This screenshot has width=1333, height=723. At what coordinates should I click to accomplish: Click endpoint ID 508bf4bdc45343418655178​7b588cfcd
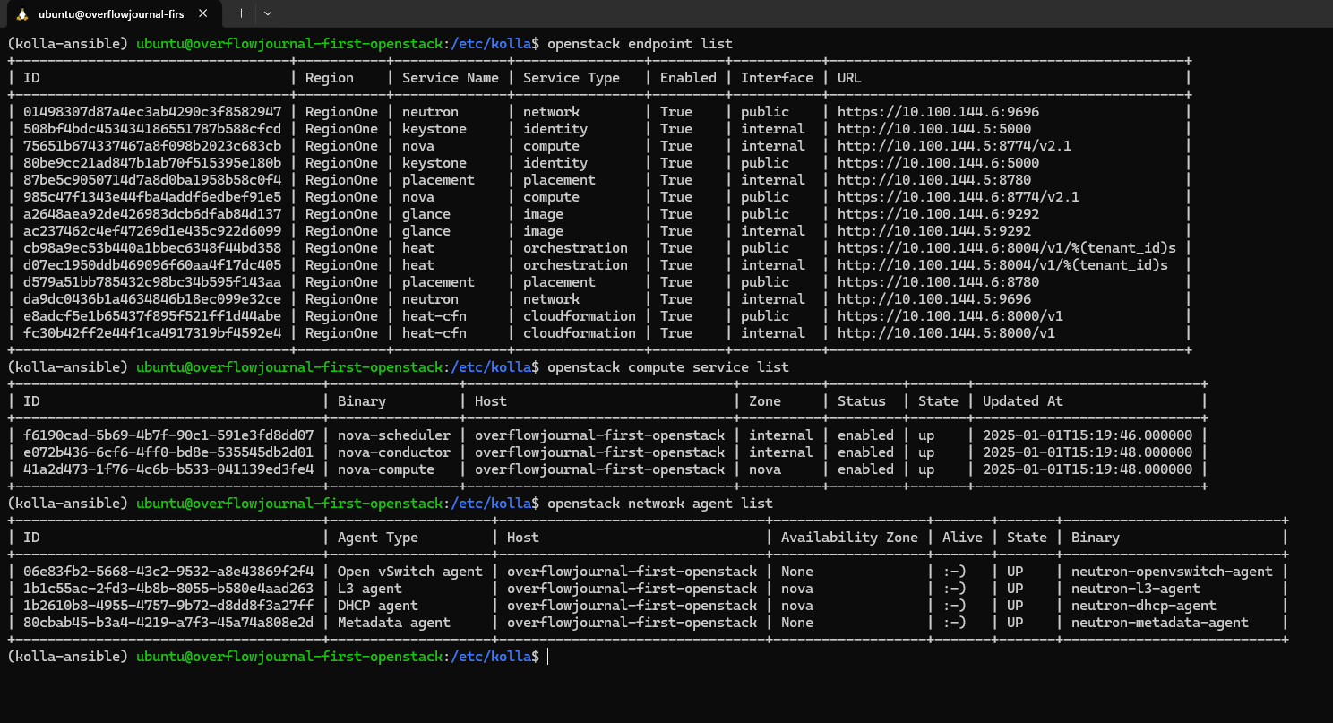[152, 129]
